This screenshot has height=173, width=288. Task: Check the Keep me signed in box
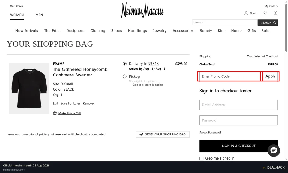202,158
